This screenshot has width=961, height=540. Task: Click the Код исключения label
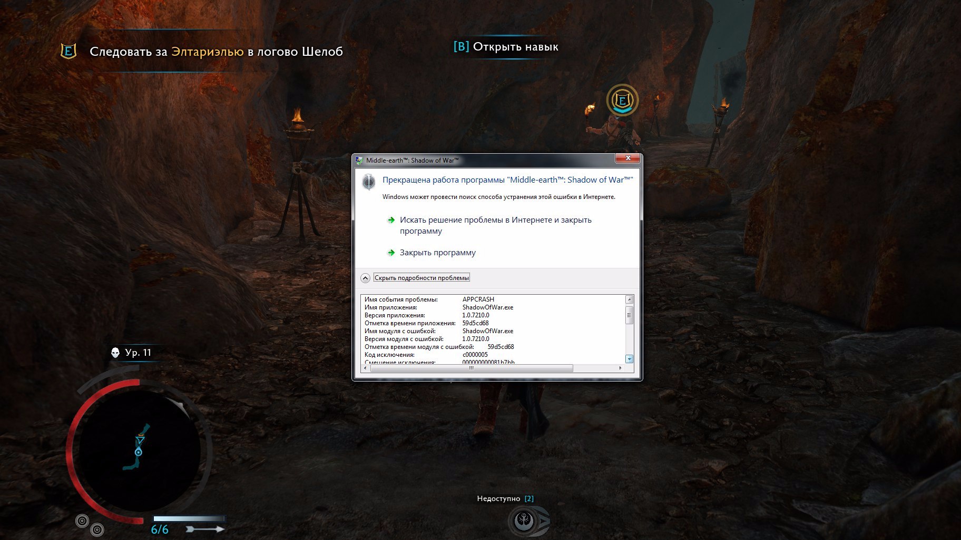click(389, 355)
